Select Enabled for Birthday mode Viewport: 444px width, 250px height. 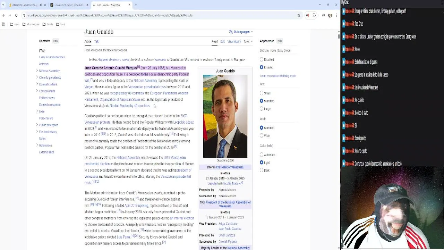coord(262,67)
